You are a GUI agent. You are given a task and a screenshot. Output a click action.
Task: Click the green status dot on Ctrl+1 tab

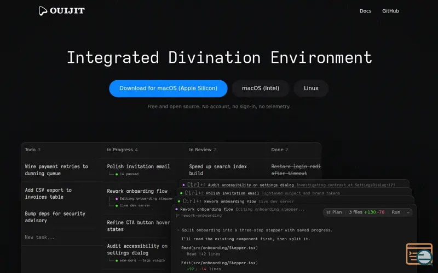pos(179,201)
